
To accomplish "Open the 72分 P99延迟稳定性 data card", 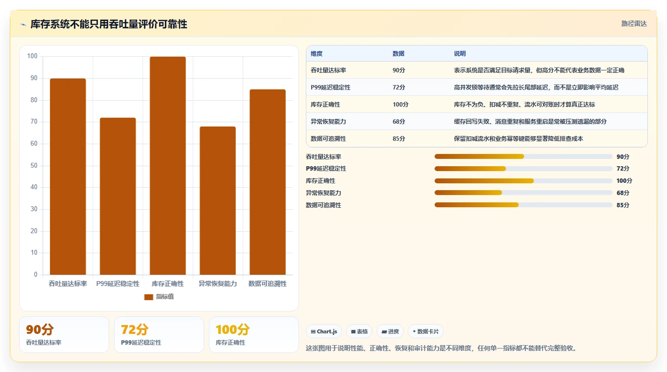I will 159,334.
